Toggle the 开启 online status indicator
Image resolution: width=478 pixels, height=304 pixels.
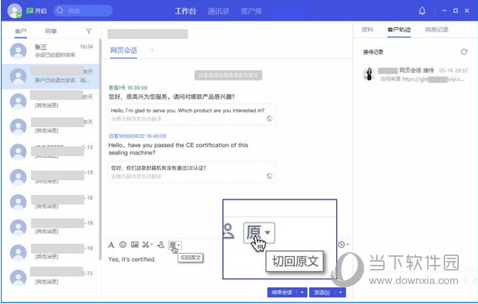point(37,11)
